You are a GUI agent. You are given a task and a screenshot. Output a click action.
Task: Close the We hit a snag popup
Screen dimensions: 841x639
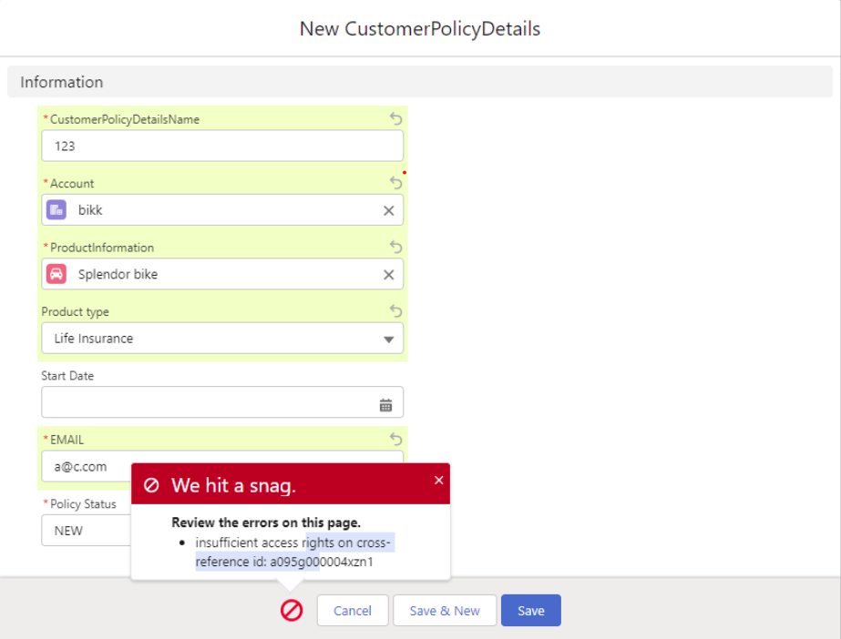[x=439, y=480]
